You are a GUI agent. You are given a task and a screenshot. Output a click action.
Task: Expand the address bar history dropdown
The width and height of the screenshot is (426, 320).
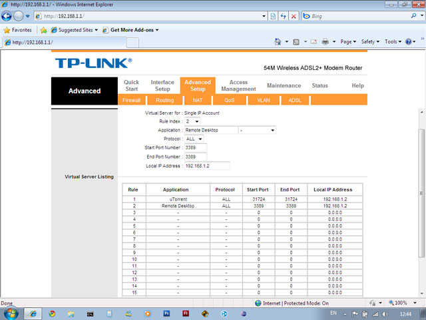(264, 16)
